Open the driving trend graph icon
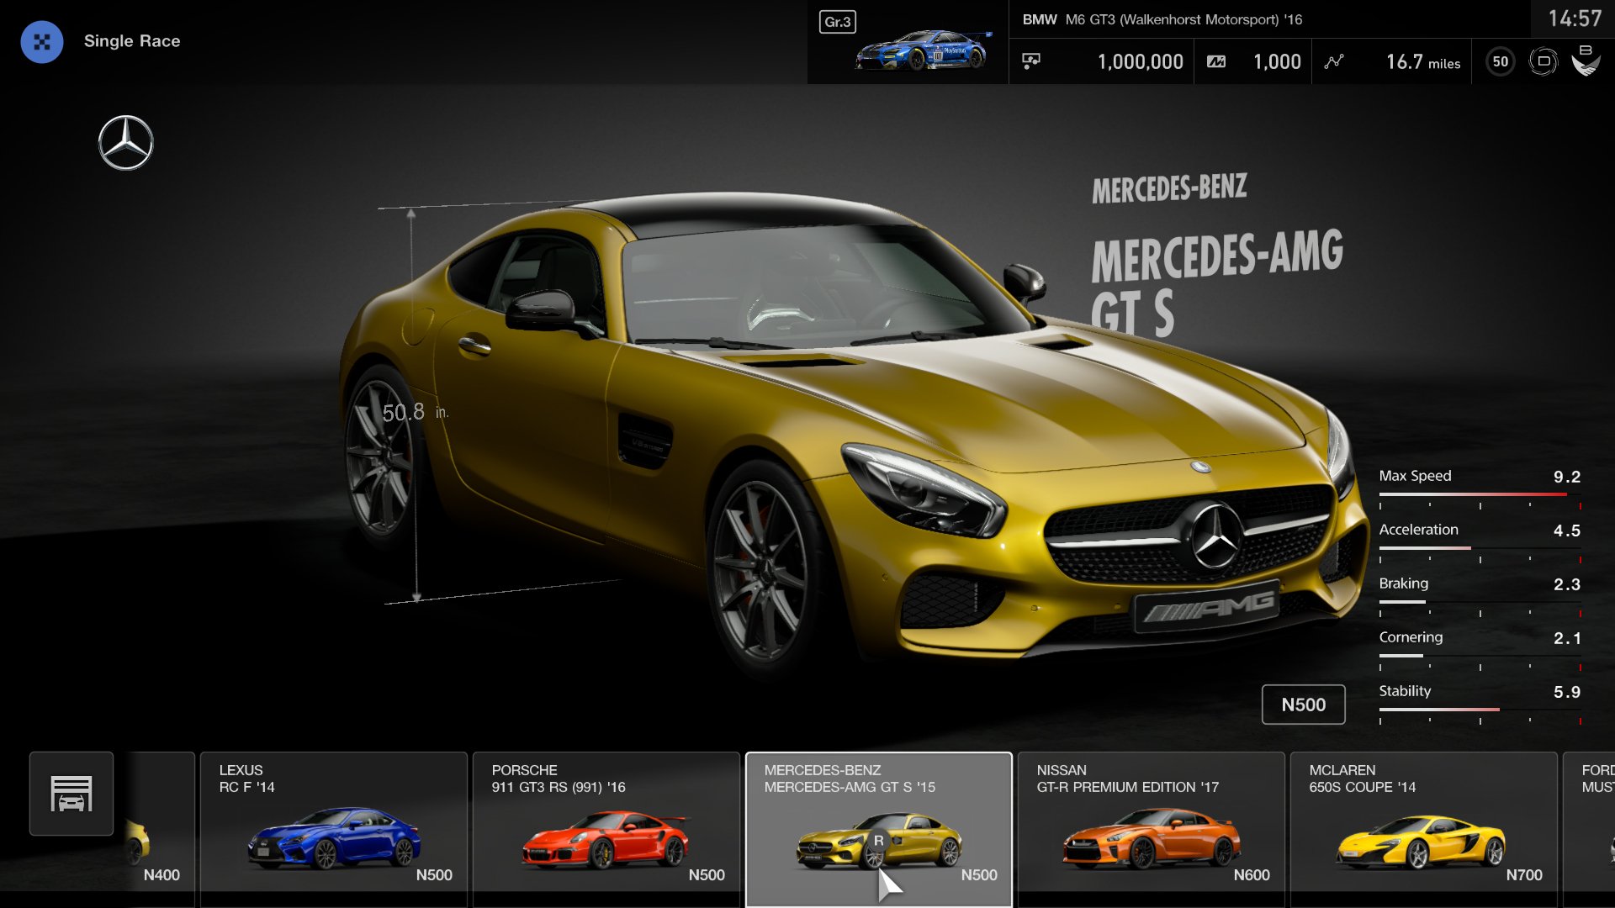1615x908 pixels. pos(1333,61)
